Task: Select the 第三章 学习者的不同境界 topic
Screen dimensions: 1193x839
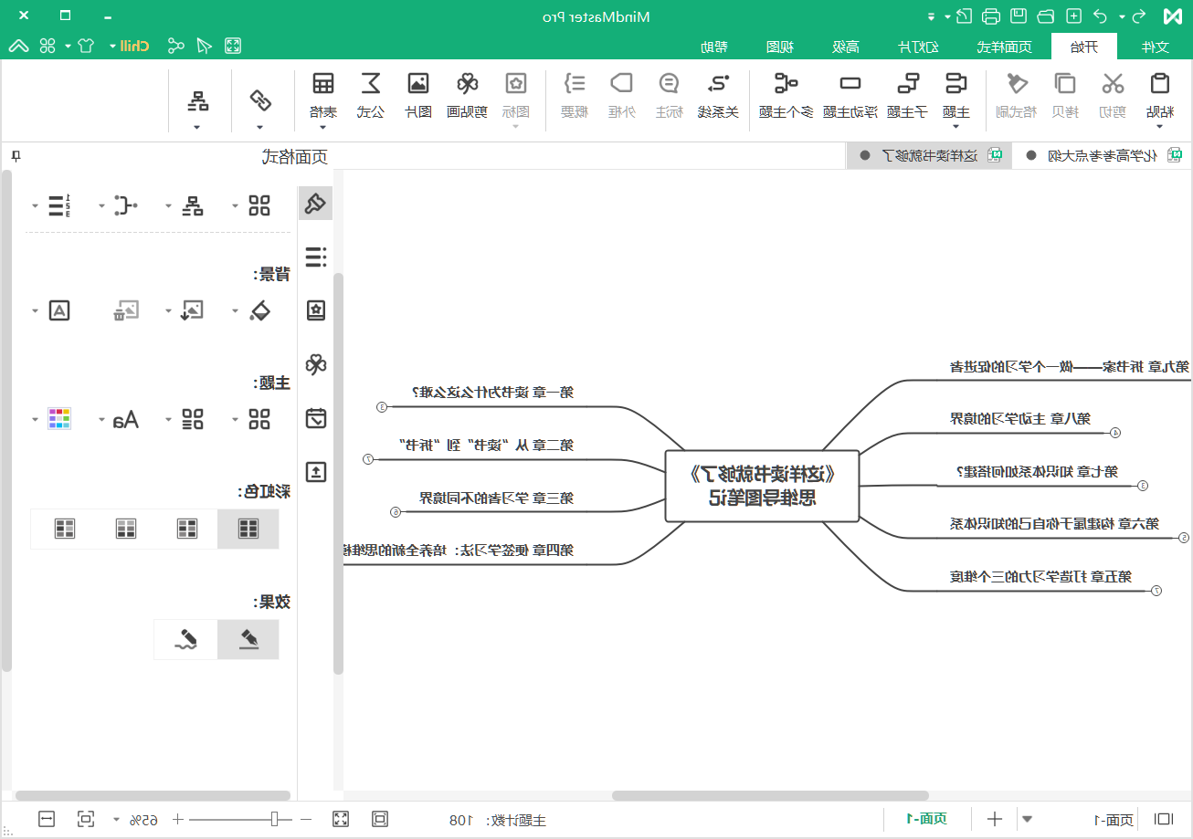Action: tap(496, 498)
